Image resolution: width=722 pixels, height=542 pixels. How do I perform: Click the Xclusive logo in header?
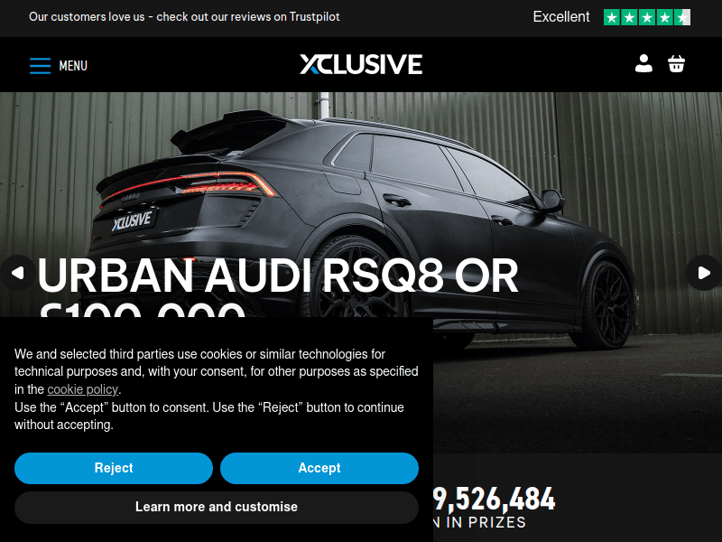point(361,64)
